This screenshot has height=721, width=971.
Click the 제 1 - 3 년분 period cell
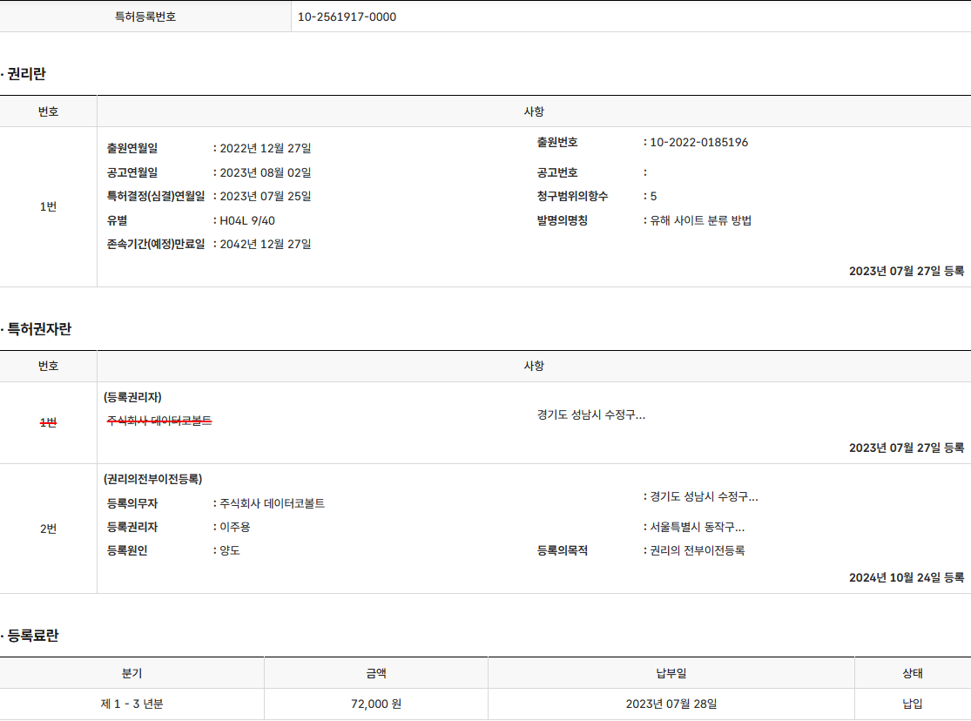pyautogui.click(x=131, y=704)
